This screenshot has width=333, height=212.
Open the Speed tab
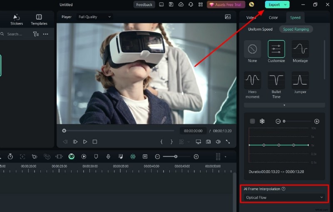pos(295,18)
